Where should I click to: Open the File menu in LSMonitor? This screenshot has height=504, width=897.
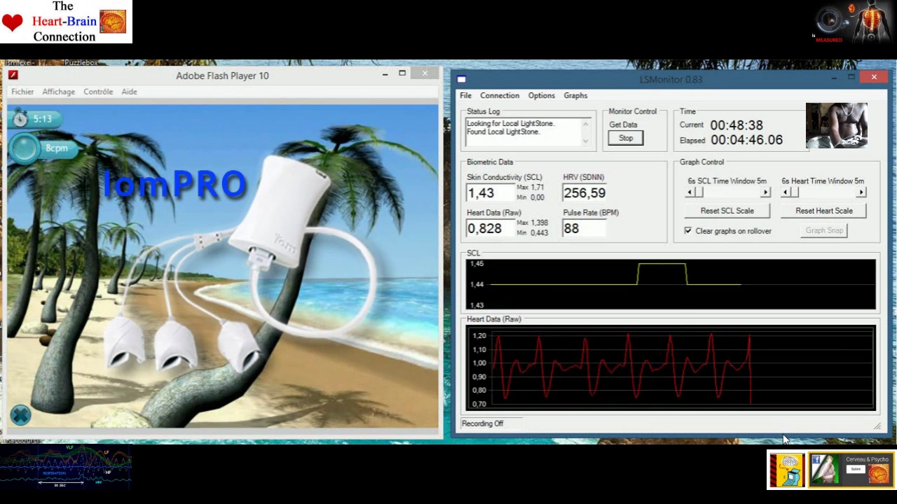coord(465,96)
